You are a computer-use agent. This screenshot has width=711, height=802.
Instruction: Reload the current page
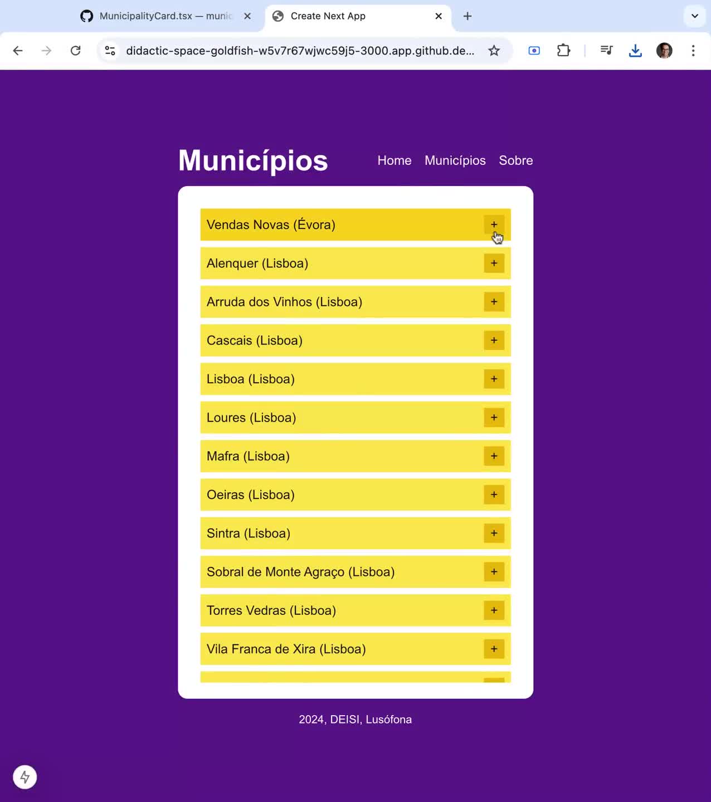point(76,51)
